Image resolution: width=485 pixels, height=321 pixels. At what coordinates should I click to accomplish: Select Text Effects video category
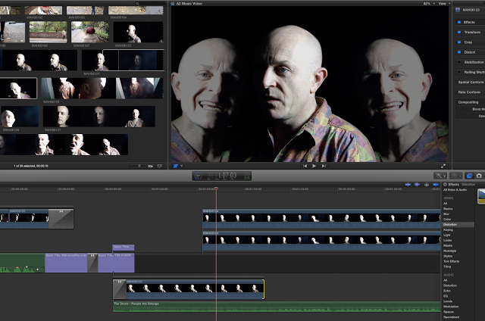pyautogui.click(x=451, y=261)
